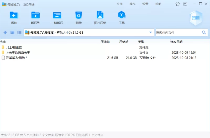210x138 pixels.
Task: Select the 上老王论坛当老王 folder
Action: click(18, 53)
